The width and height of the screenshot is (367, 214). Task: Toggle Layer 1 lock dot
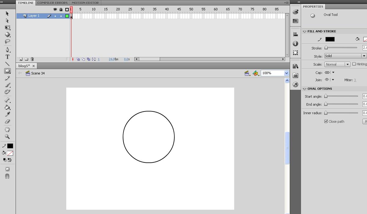[x=61, y=16]
